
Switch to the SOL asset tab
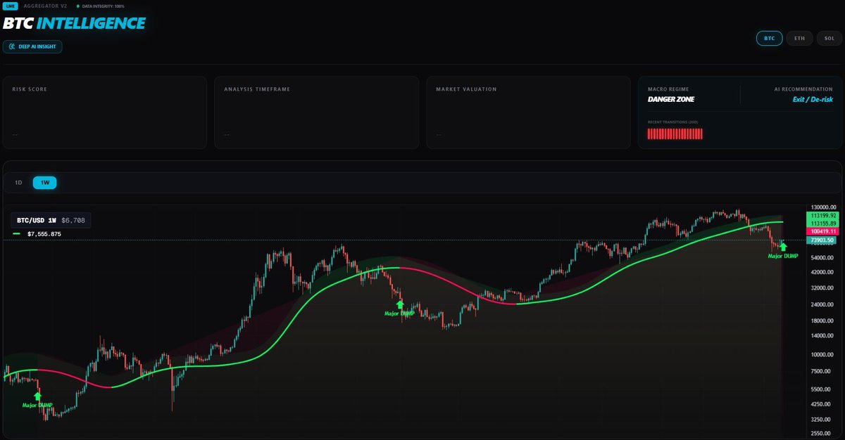point(829,38)
